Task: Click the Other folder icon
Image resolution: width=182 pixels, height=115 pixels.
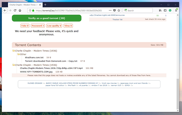Action: tap(18, 54)
